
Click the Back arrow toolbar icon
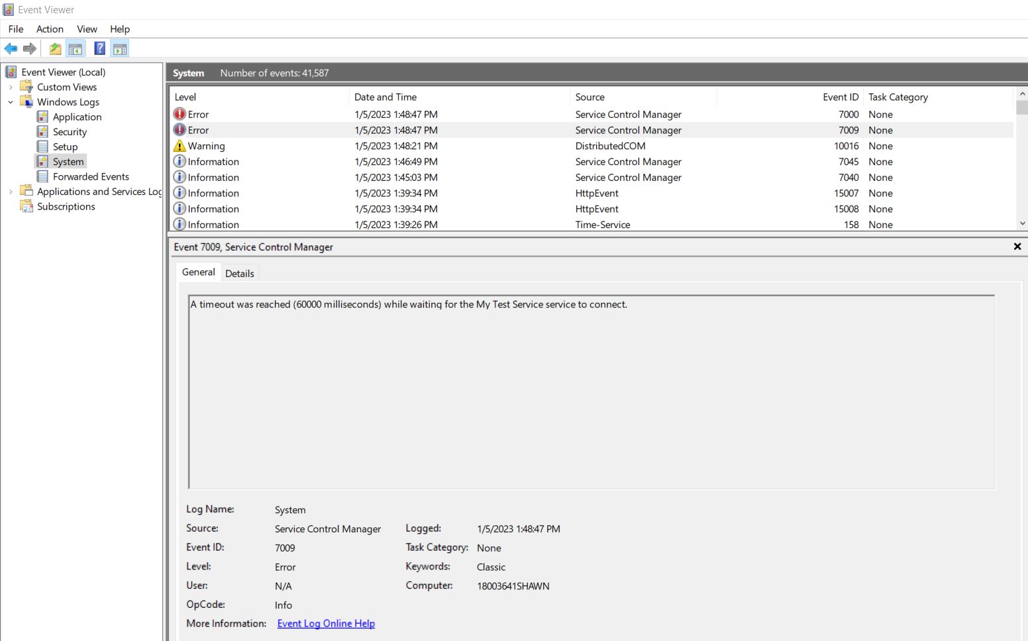pos(11,48)
